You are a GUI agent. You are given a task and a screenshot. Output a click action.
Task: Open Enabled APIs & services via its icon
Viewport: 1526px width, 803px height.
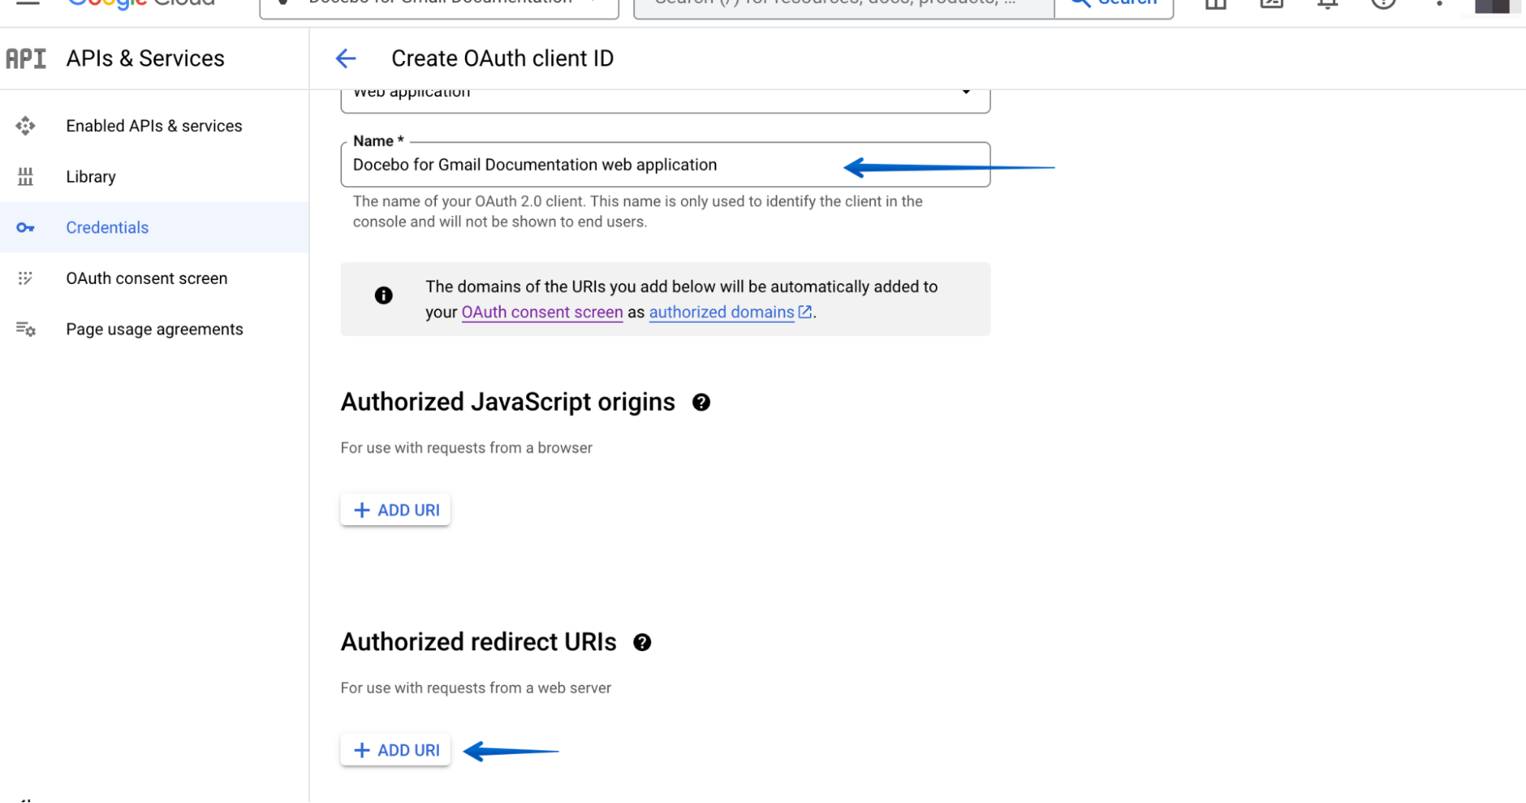point(26,126)
